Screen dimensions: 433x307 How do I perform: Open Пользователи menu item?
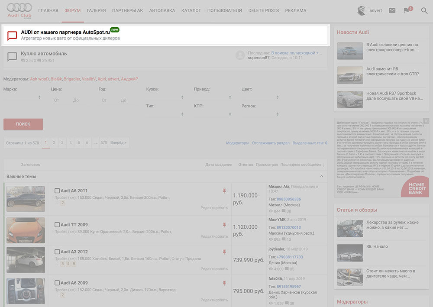(224, 10)
